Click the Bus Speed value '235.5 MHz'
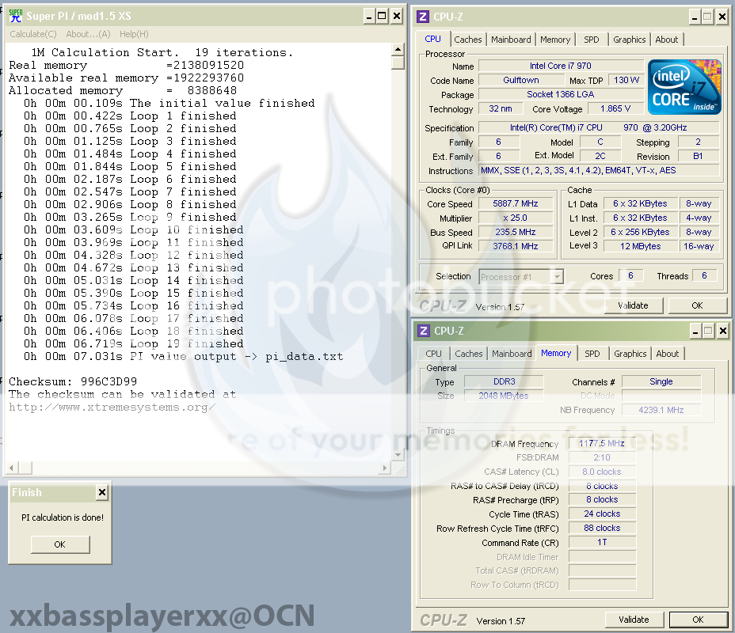Viewport: 735px width, 633px height. 515,232
